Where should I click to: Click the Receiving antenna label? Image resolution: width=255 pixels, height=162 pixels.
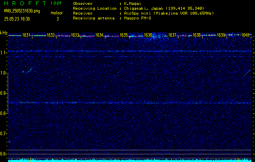click(94, 18)
